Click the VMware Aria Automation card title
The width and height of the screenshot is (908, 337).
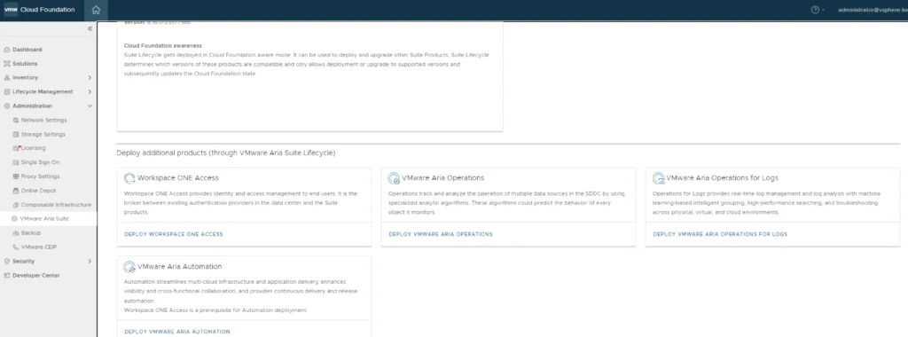coord(179,266)
